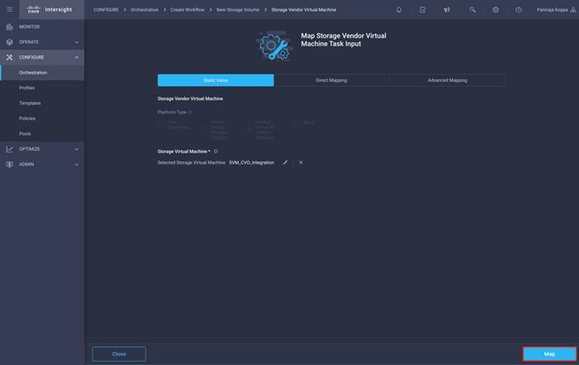
Task: Click the gear-and-wrench task illustration
Action: pos(273,46)
